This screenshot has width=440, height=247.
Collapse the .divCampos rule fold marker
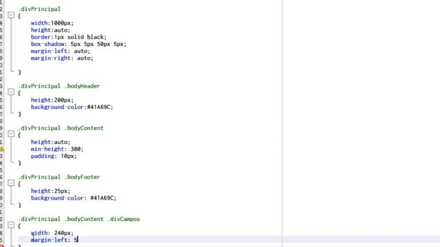[11, 225]
